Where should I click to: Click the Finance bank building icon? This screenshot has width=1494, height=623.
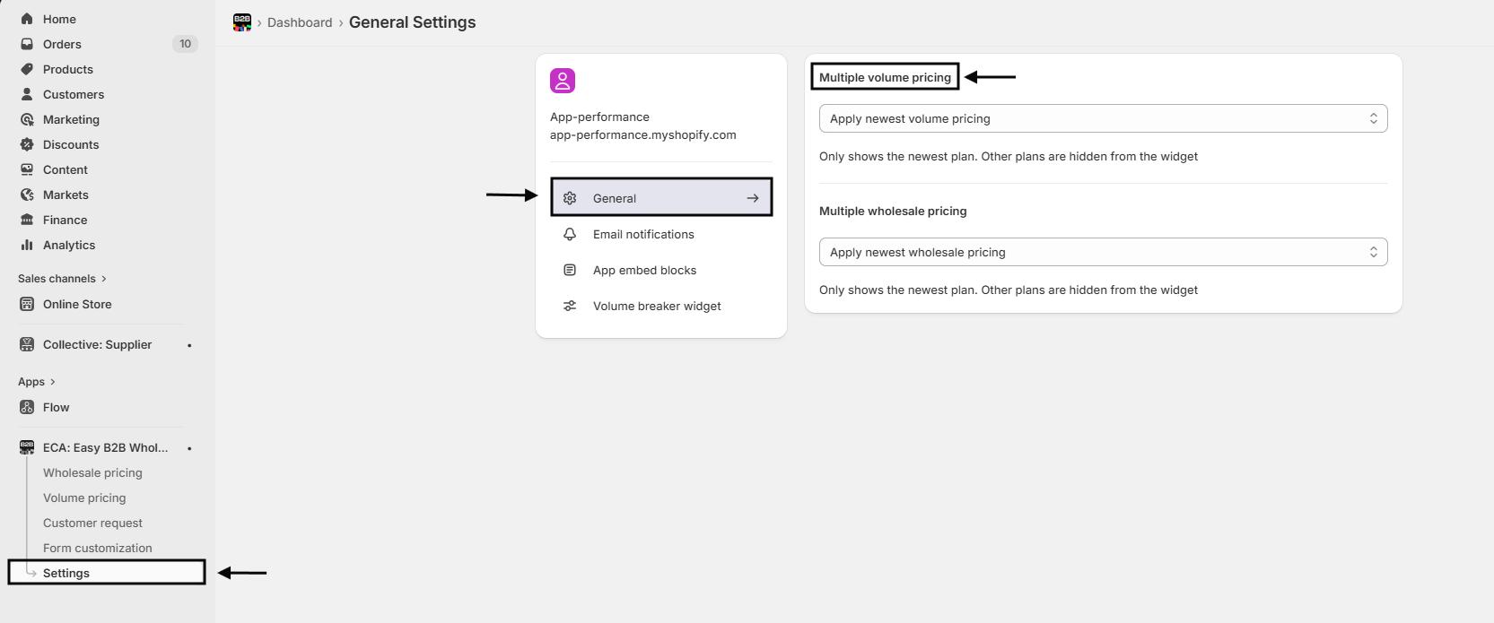click(27, 220)
